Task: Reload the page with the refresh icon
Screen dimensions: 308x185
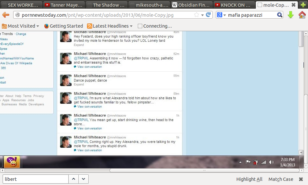Action: coord(208,15)
